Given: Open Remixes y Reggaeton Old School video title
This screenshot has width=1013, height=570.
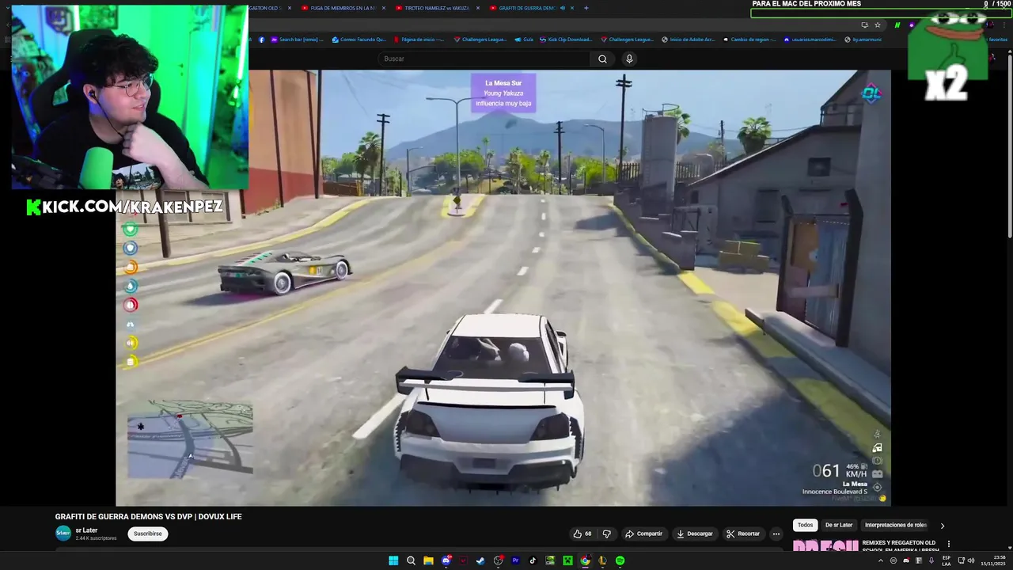Looking at the screenshot, I should (x=900, y=546).
